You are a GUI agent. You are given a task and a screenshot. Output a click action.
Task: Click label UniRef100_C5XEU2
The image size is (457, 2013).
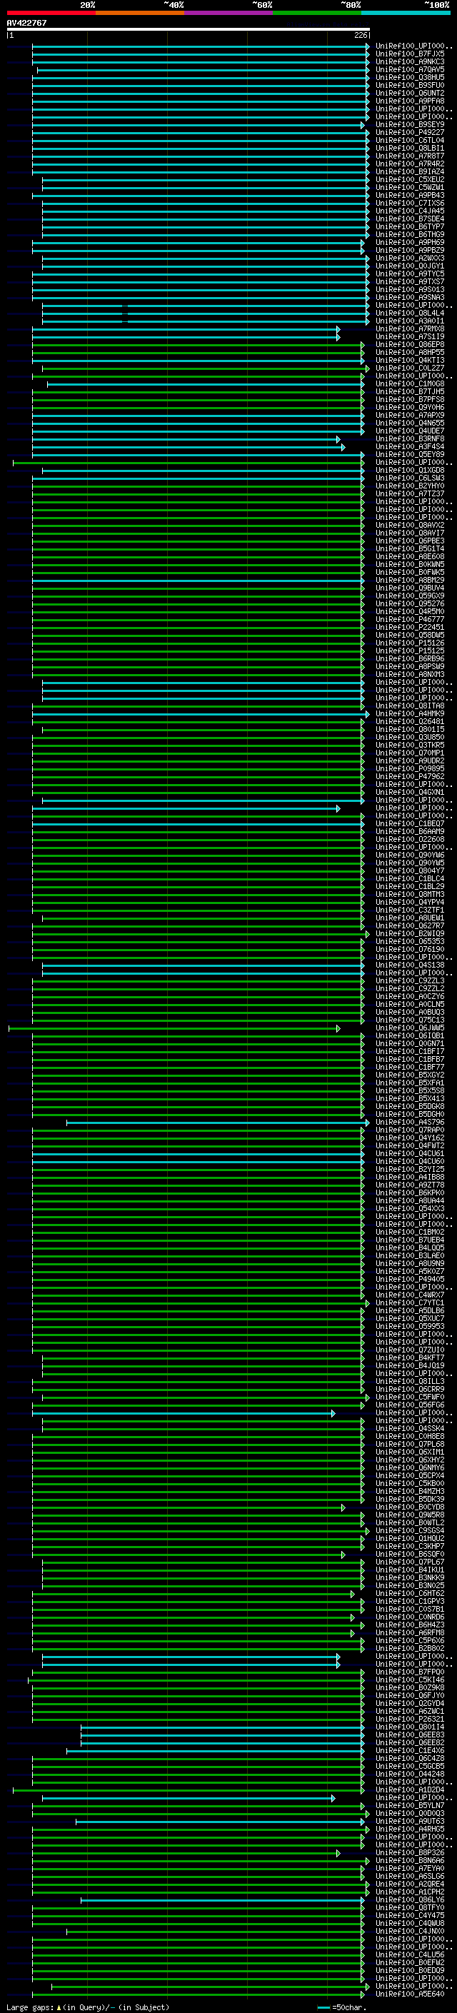[410, 180]
